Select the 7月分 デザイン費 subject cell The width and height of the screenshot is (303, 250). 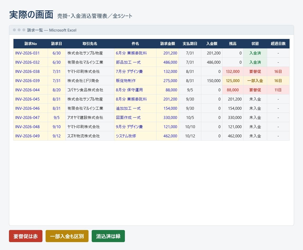(x=135, y=71)
